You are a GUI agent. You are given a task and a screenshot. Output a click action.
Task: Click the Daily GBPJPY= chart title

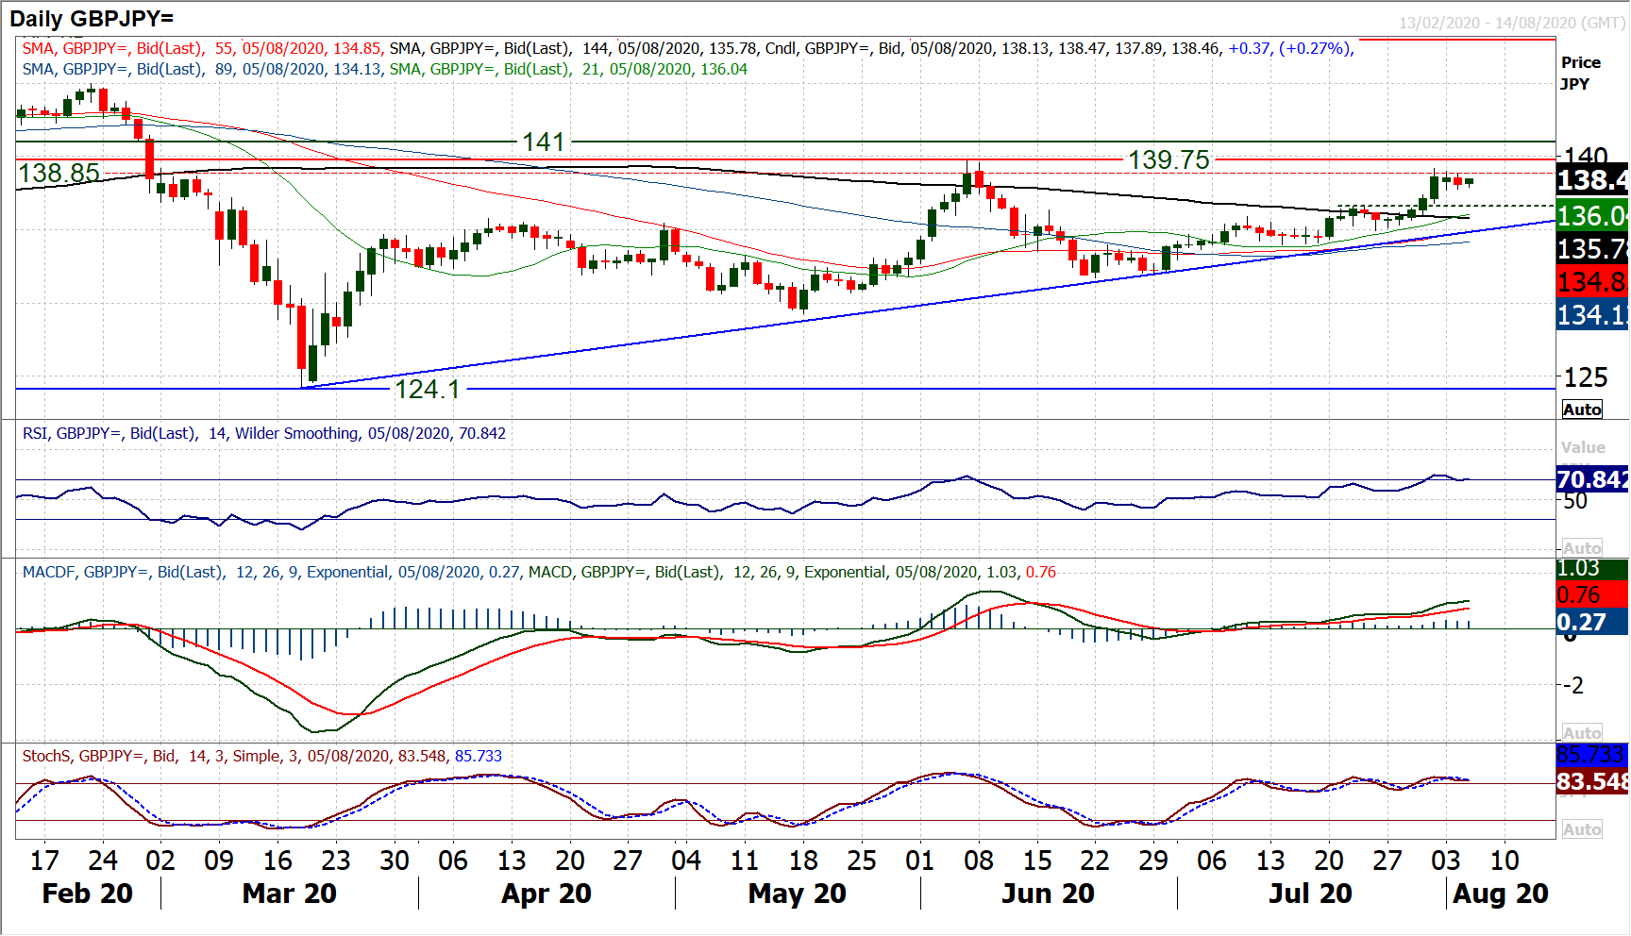(x=92, y=18)
